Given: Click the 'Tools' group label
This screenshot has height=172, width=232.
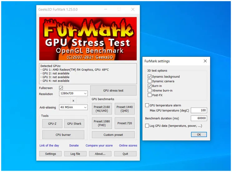Looking at the screenshot, I should pos(45,116).
